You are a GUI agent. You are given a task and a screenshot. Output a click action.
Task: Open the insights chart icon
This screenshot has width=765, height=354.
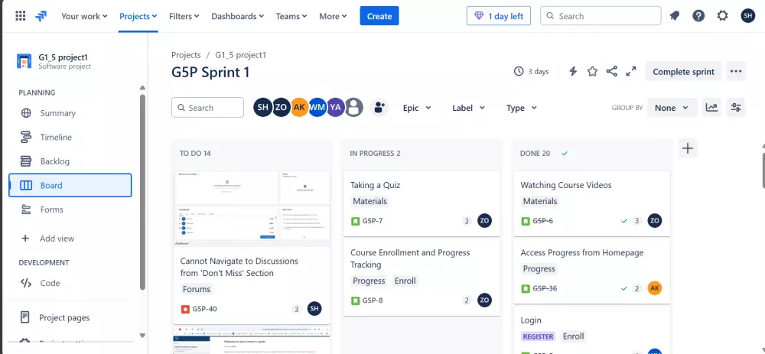711,108
